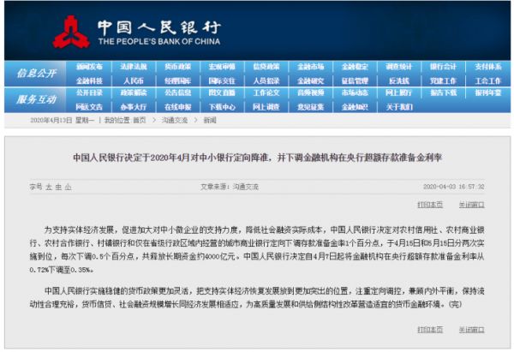
Task: Open the 意见征集 menu item
Action: tap(310, 107)
